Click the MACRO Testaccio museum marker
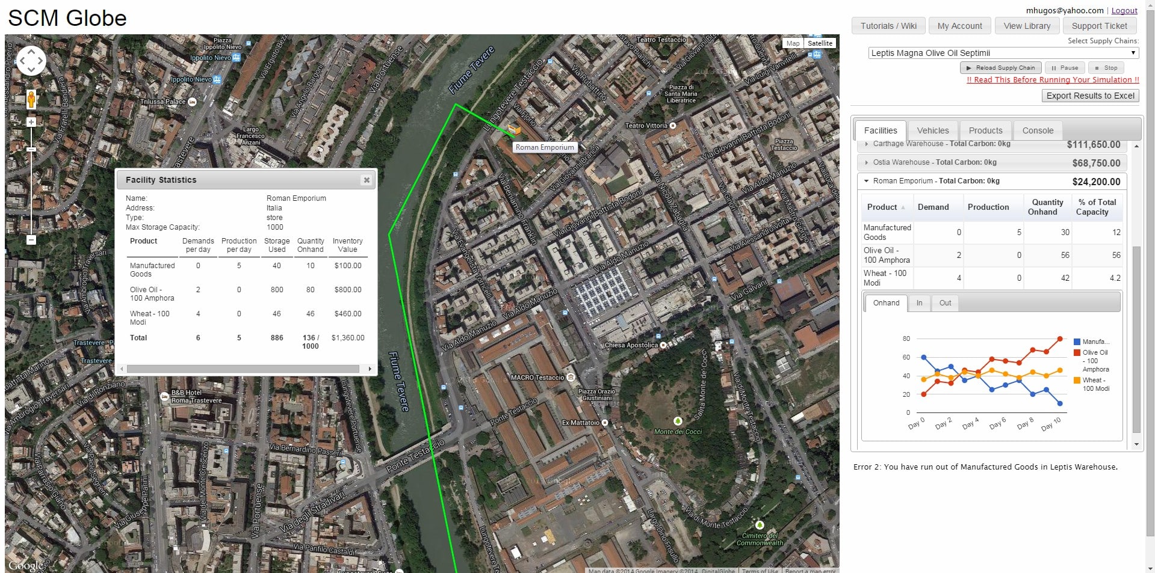 (x=571, y=378)
